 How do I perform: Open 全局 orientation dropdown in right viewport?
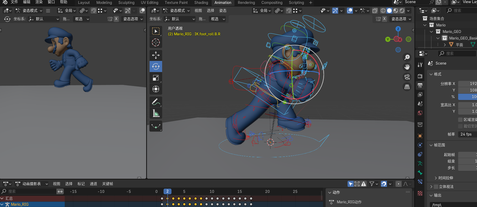point(261,11)
